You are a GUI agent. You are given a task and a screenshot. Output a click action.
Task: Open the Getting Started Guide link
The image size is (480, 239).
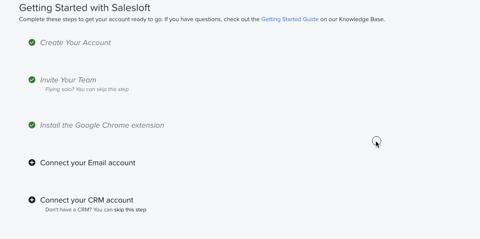click(x=290, y=19)
